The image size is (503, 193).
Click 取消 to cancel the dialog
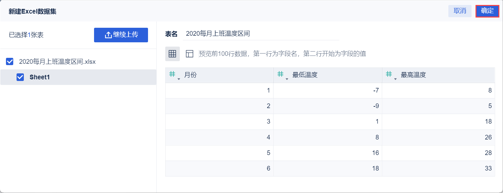460,11
